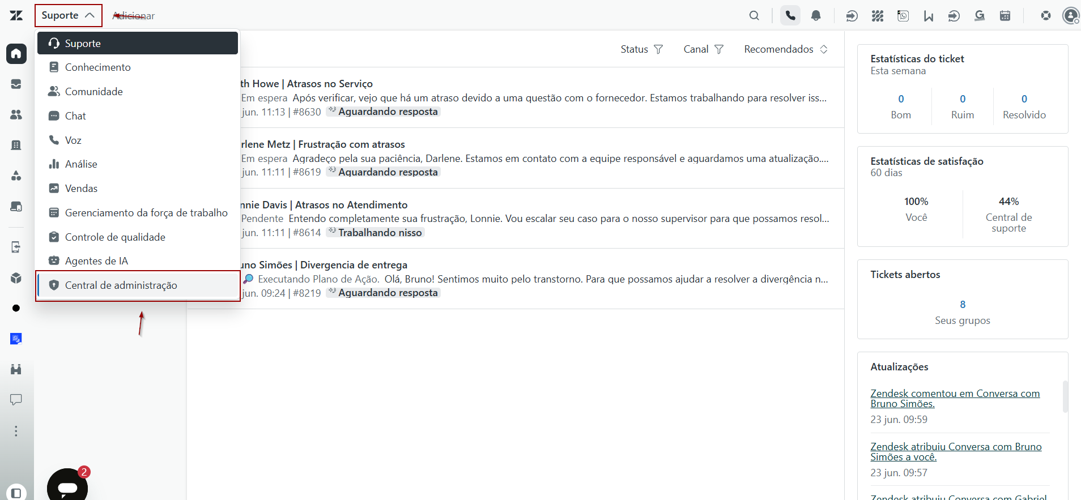Open the shapes icon in sidebar

click(16, 176)
